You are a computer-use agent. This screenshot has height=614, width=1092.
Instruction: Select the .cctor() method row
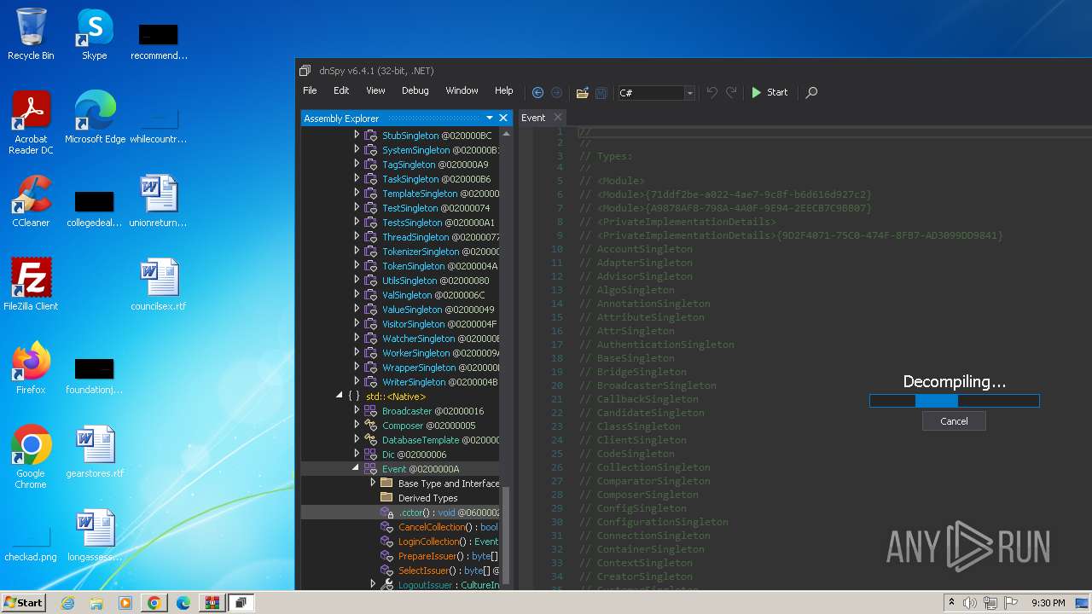pos(400,513)
